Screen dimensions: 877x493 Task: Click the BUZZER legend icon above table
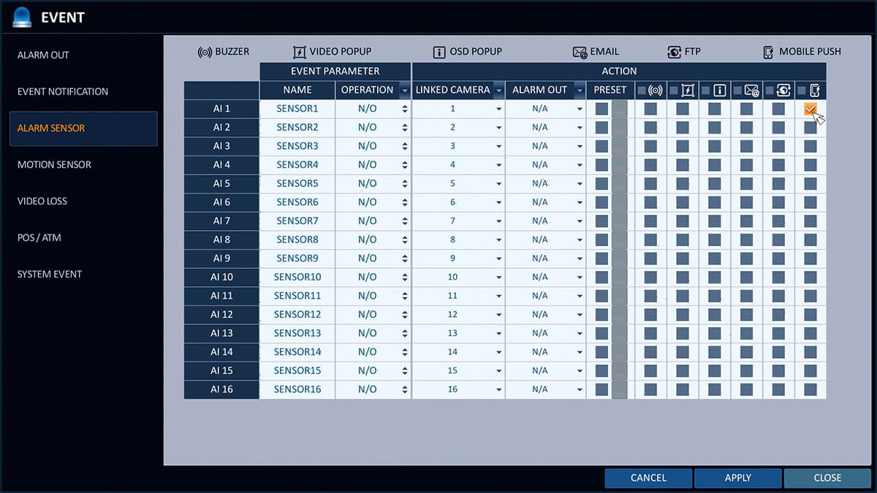pyautogui.click(x=204, y=52)
